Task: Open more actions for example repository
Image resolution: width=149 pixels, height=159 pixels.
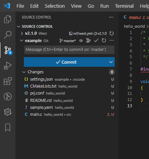Action: [x=112, y=41]
